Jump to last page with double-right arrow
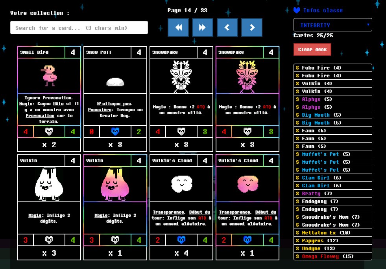386x269 pixels. (x=203, y=27)
